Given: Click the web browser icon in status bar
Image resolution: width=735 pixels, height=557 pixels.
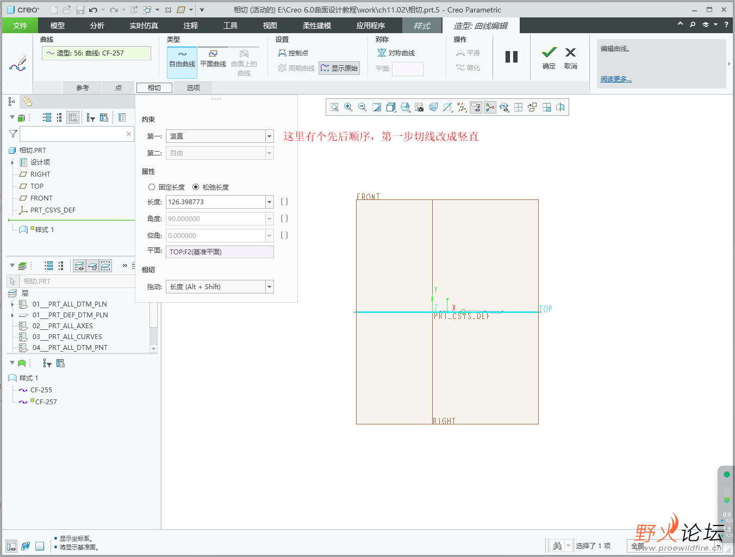Looking at the screenshot, I should [x=26, y=546].
